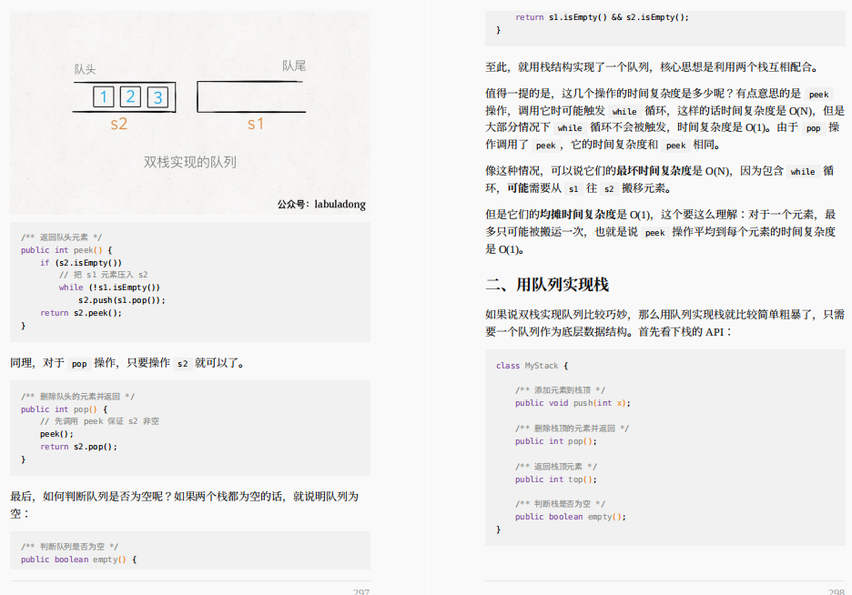Click the bold word "可能" before "需要从 s1"
Image resolution: width=852 pixels, height=595 pixels.
click(518, 188)
